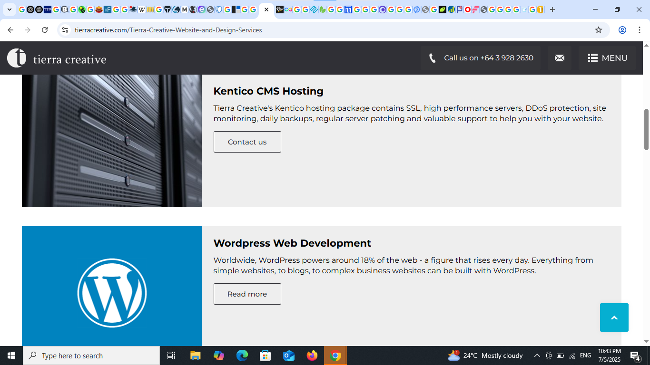This screenshot has height=365, width=650.
Task: Bookmark this page with the star icon
Action: tap(599, 30)
